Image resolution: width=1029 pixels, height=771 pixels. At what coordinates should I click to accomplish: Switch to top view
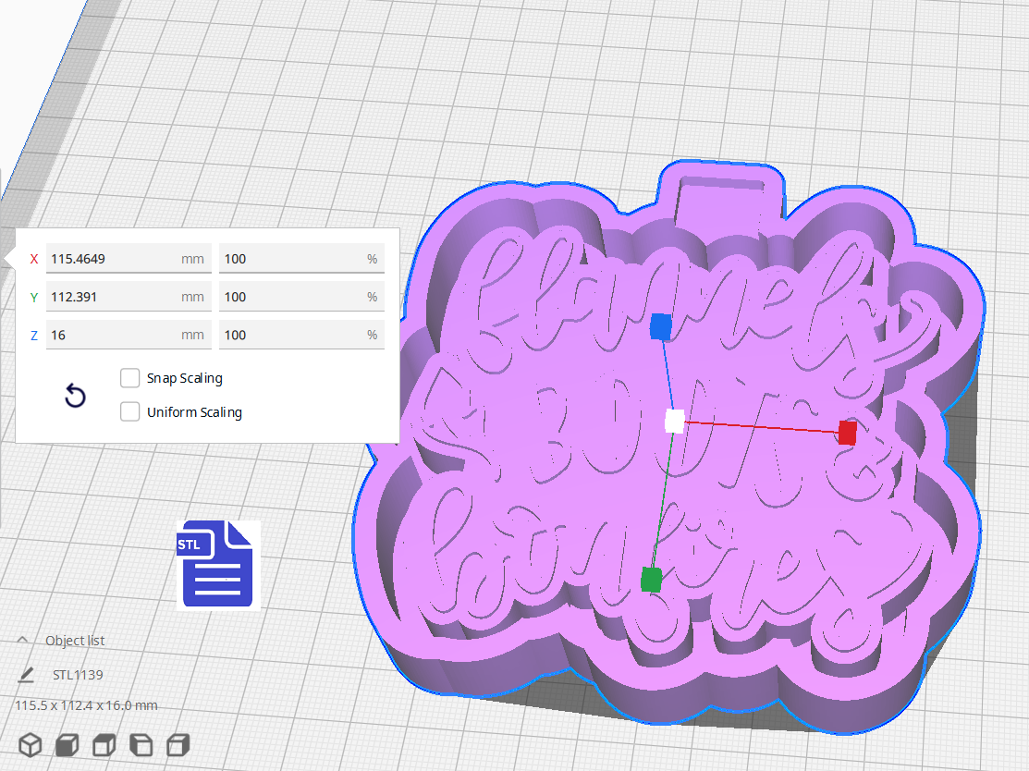point(104,744)
